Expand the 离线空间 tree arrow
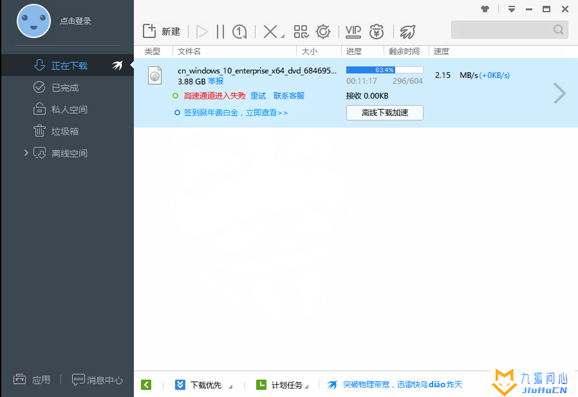Screen dimensions: 578x397 point(26,153)
